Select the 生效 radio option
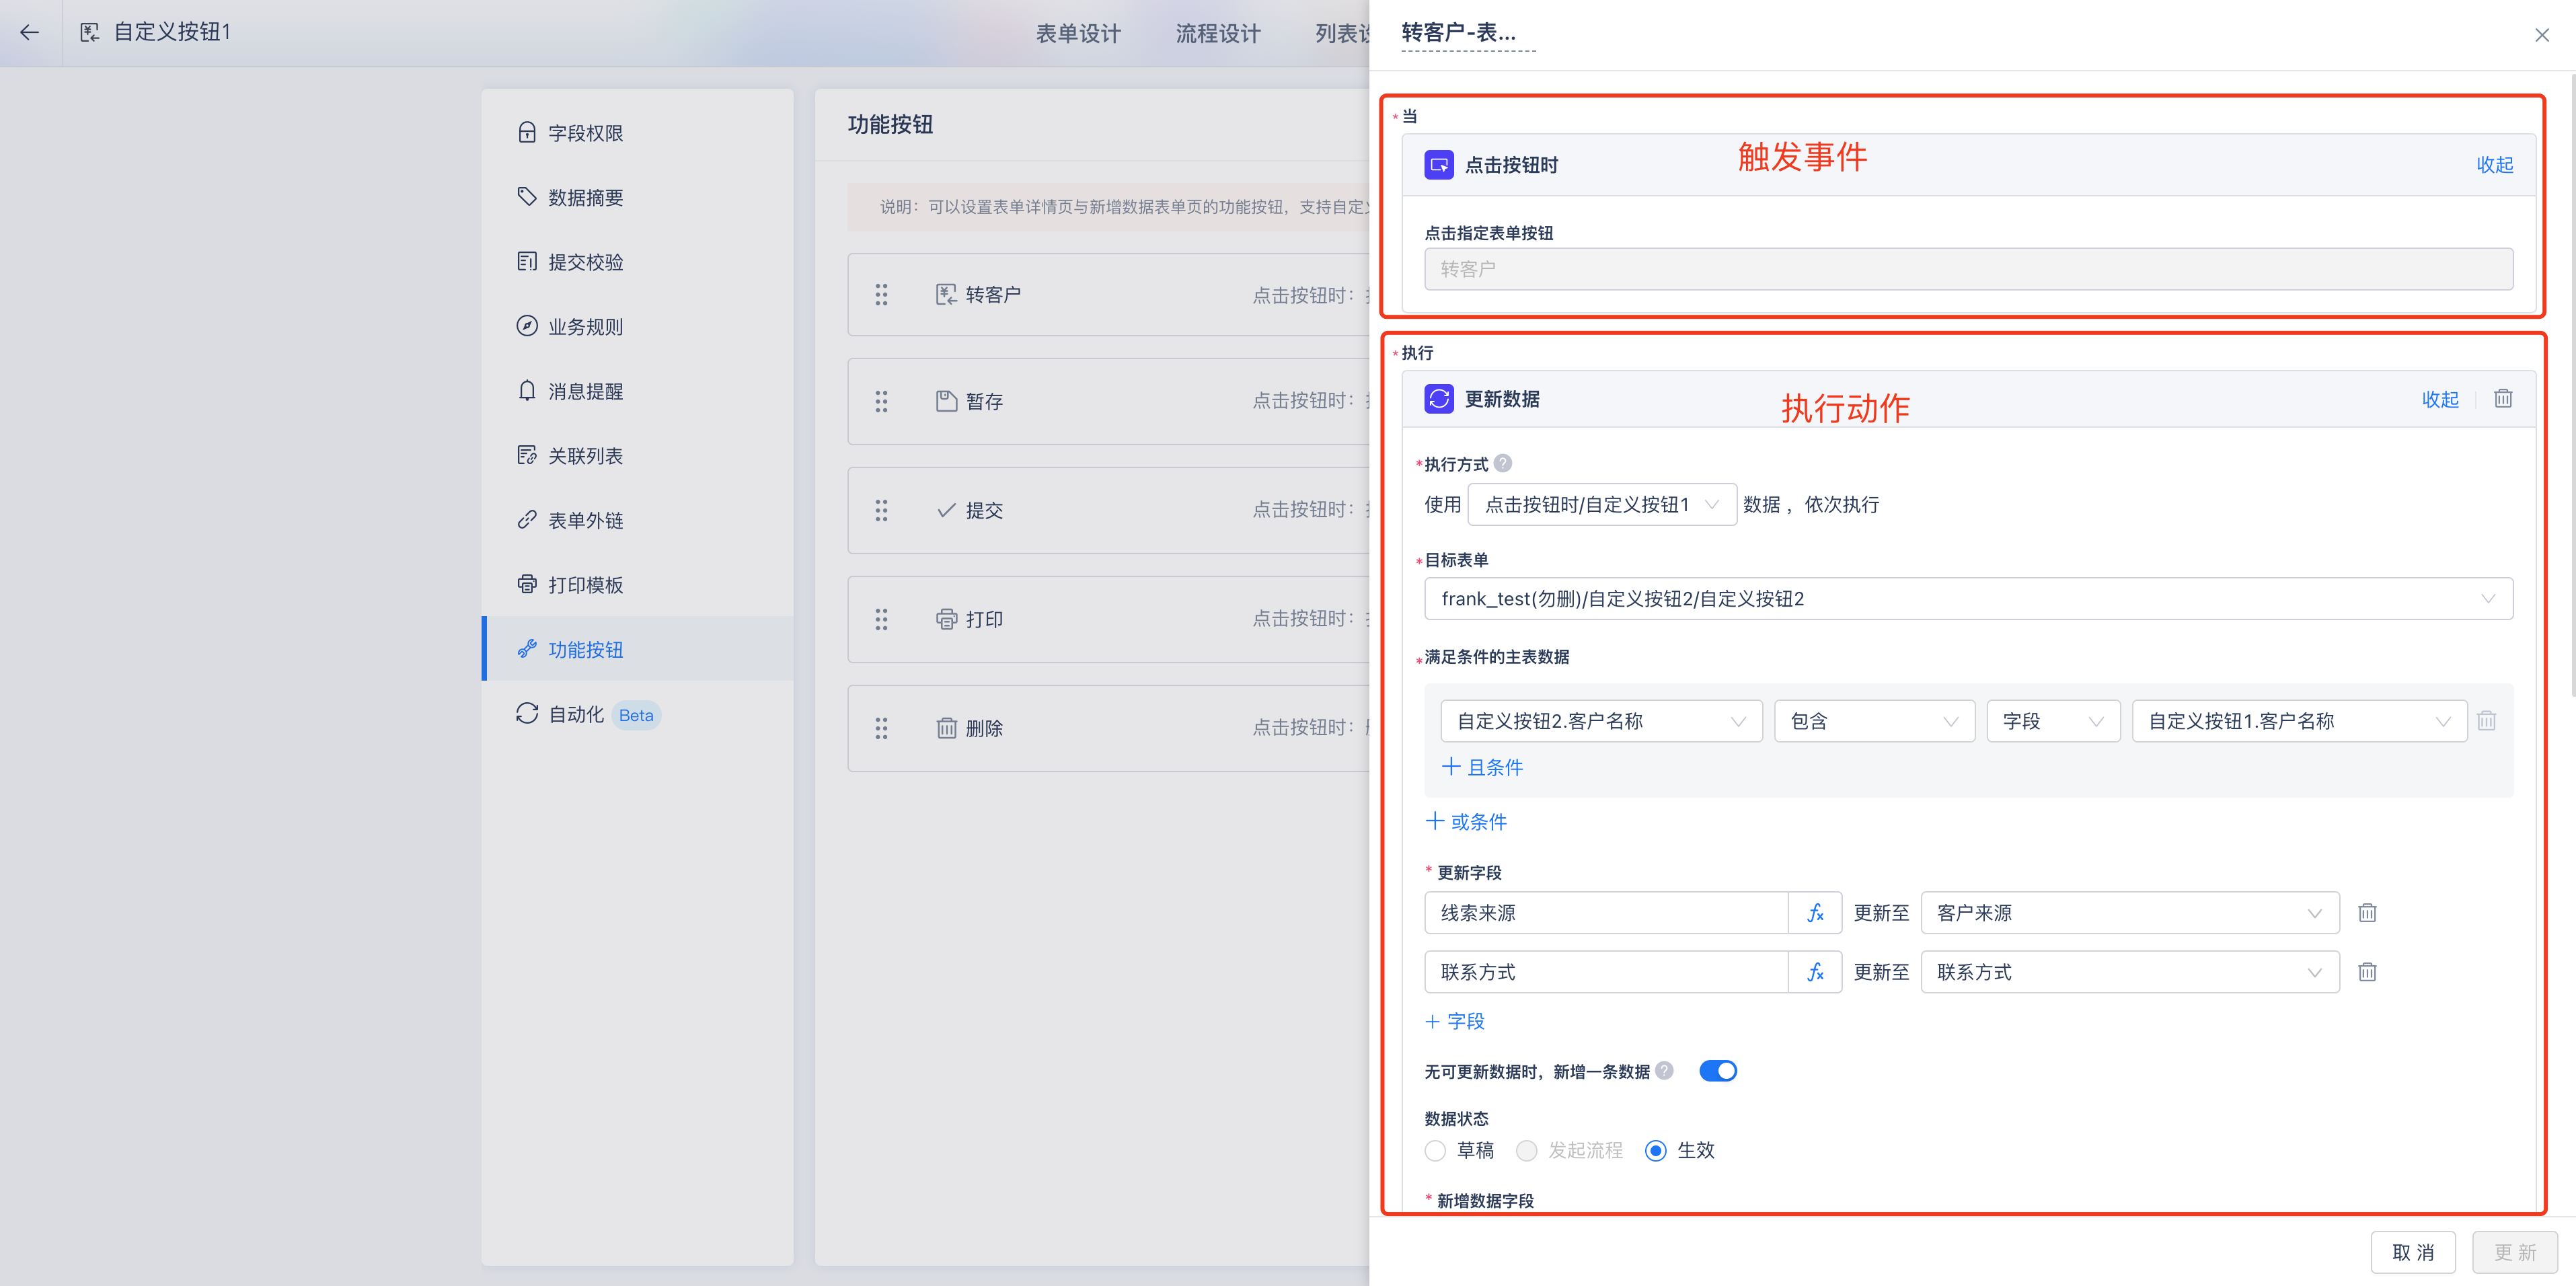Viewport: 2576px width, 1286px height. [1655, 1150]
